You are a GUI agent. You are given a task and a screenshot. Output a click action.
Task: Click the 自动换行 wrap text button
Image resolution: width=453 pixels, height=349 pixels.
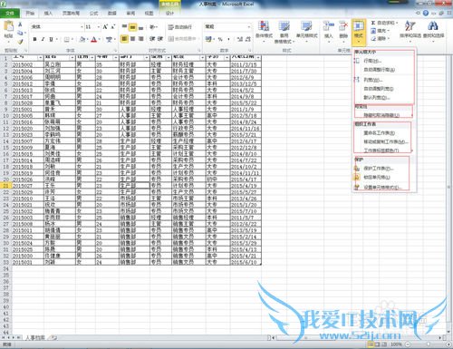[x=180, y=27]
